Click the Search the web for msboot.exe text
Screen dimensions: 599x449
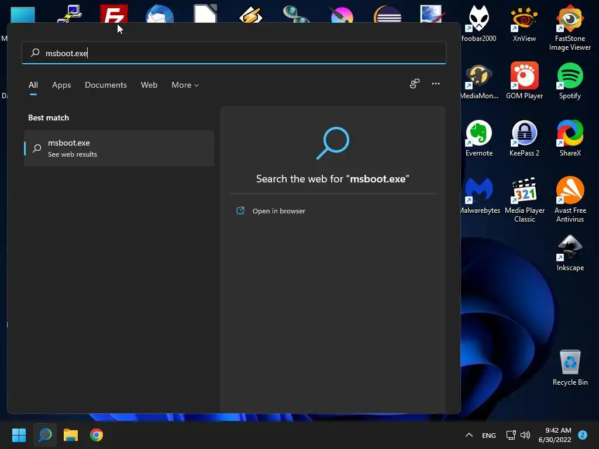coord(333,179)
